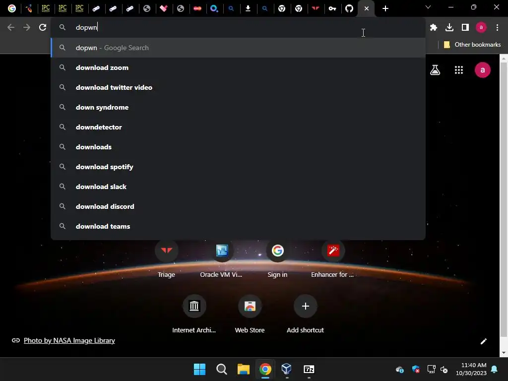The image size is (508, 381).
Task: Click the Add shortcut button
Action: point(305,314)
